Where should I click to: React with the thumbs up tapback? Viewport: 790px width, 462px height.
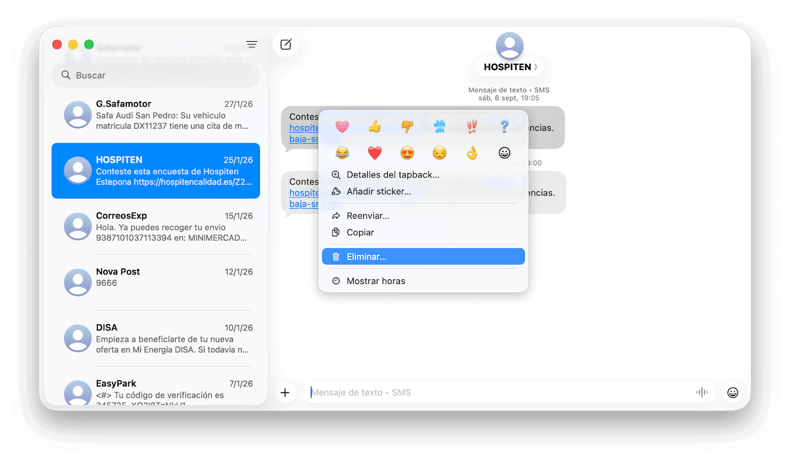[375, 126]
